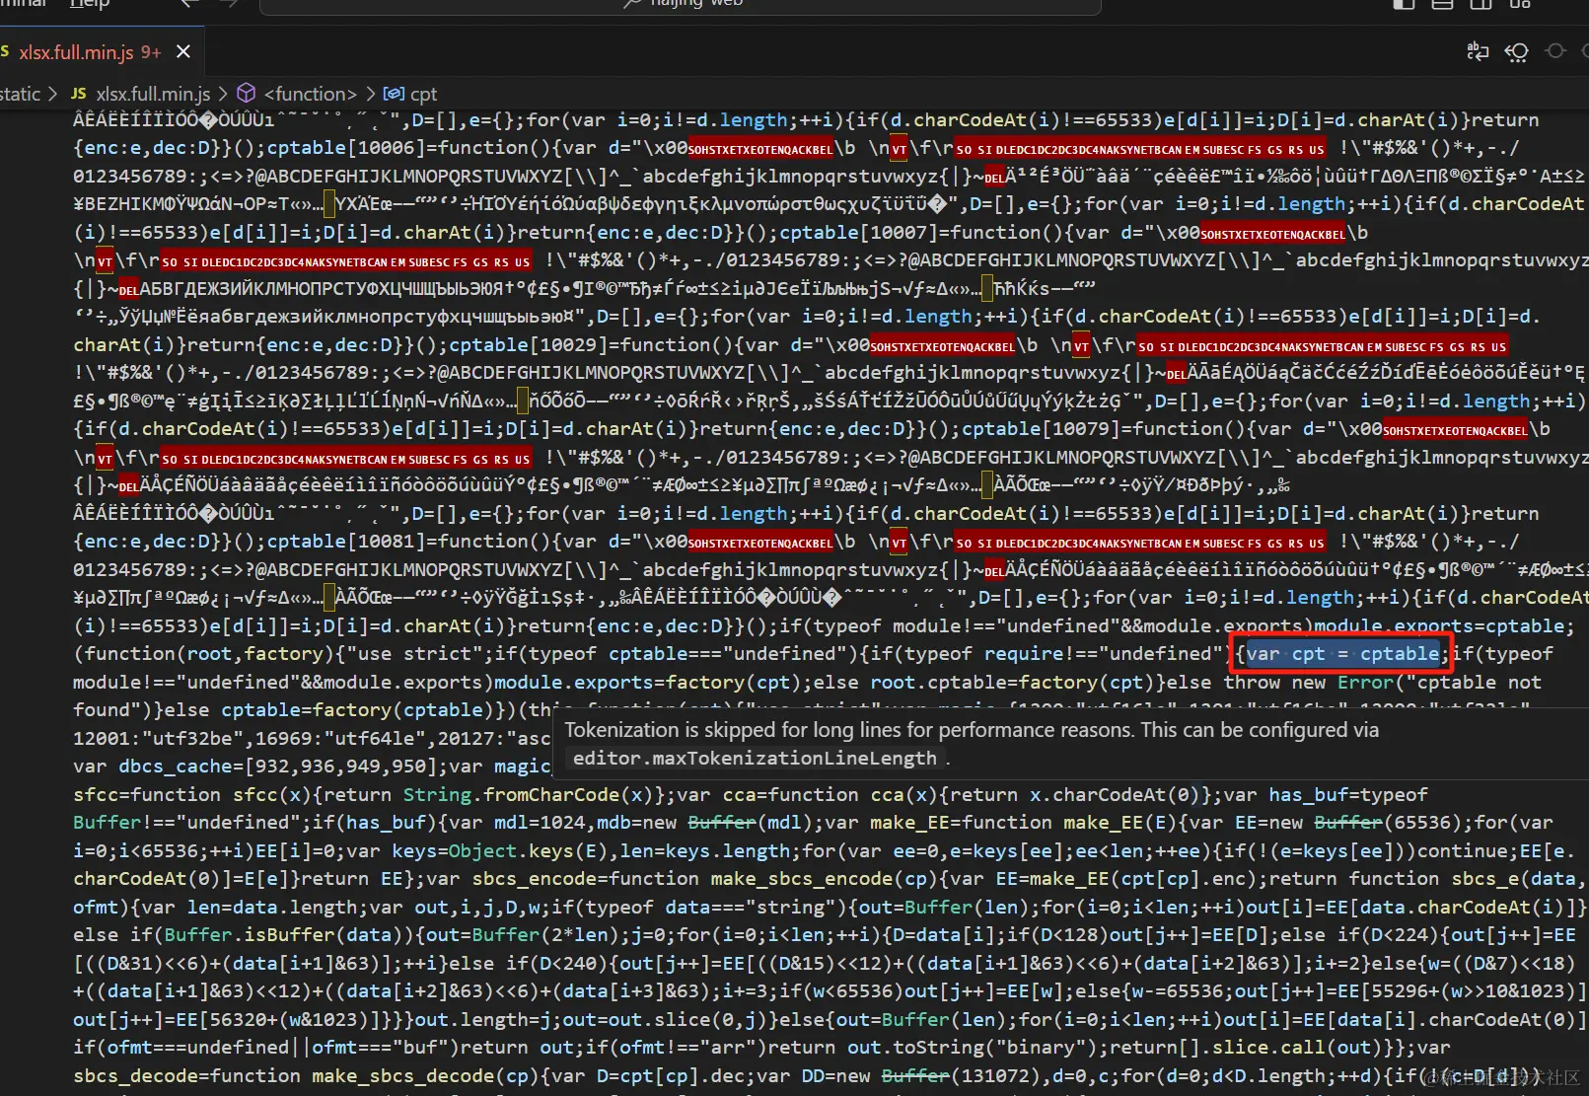
Task: Open the cpt symbol breadcrumb
Action: click(x=423, y=94)
